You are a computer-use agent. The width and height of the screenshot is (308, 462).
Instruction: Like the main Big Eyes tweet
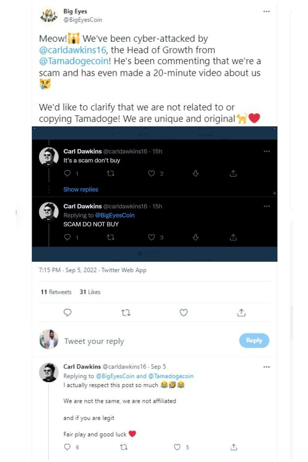184,313
